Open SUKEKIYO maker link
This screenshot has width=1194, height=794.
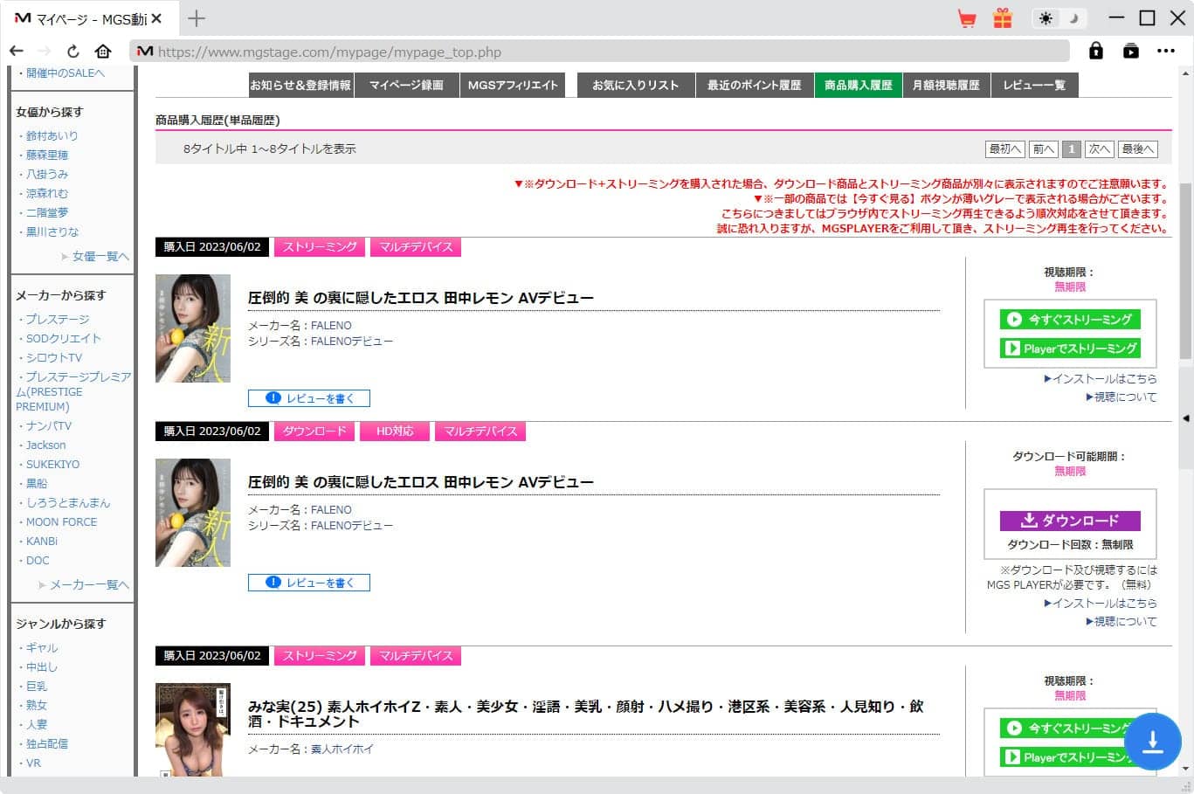pyautogui.click(x=52, y=465)
